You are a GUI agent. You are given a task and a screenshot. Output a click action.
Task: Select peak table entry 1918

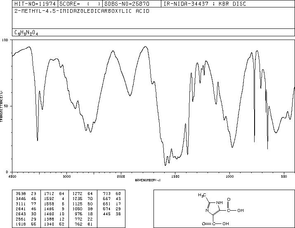click(21, 224)
